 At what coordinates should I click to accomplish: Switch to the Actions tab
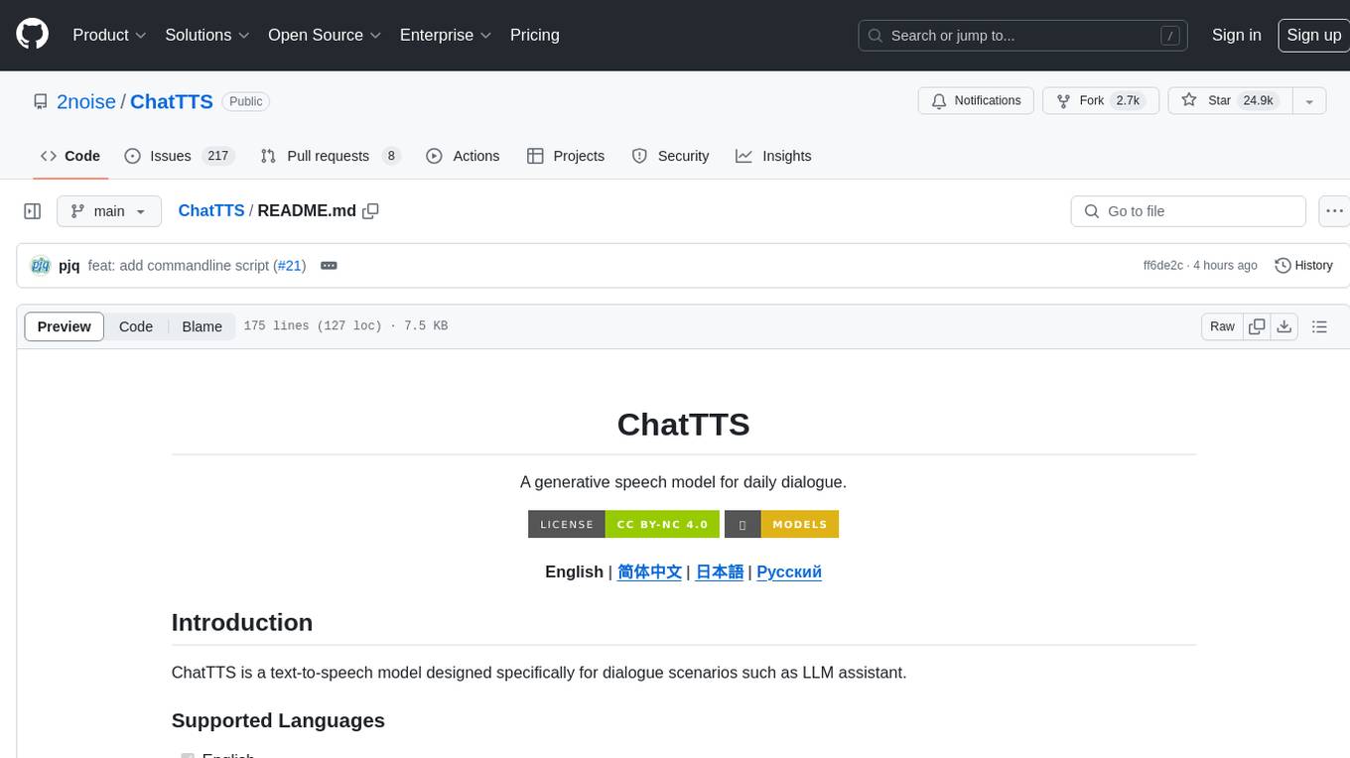coord(463,156)
